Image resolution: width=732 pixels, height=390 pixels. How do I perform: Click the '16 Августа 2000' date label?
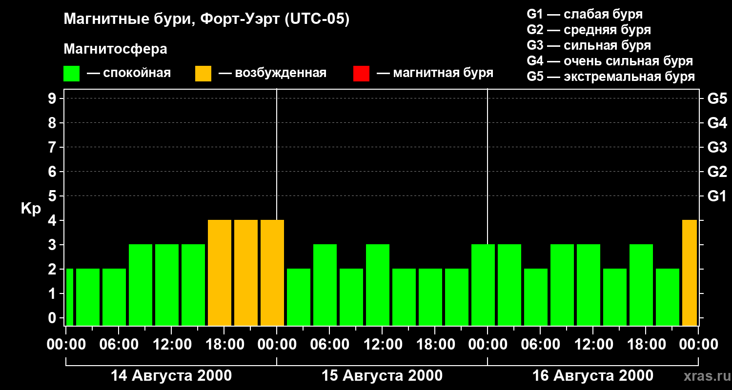tap(593, 376)
